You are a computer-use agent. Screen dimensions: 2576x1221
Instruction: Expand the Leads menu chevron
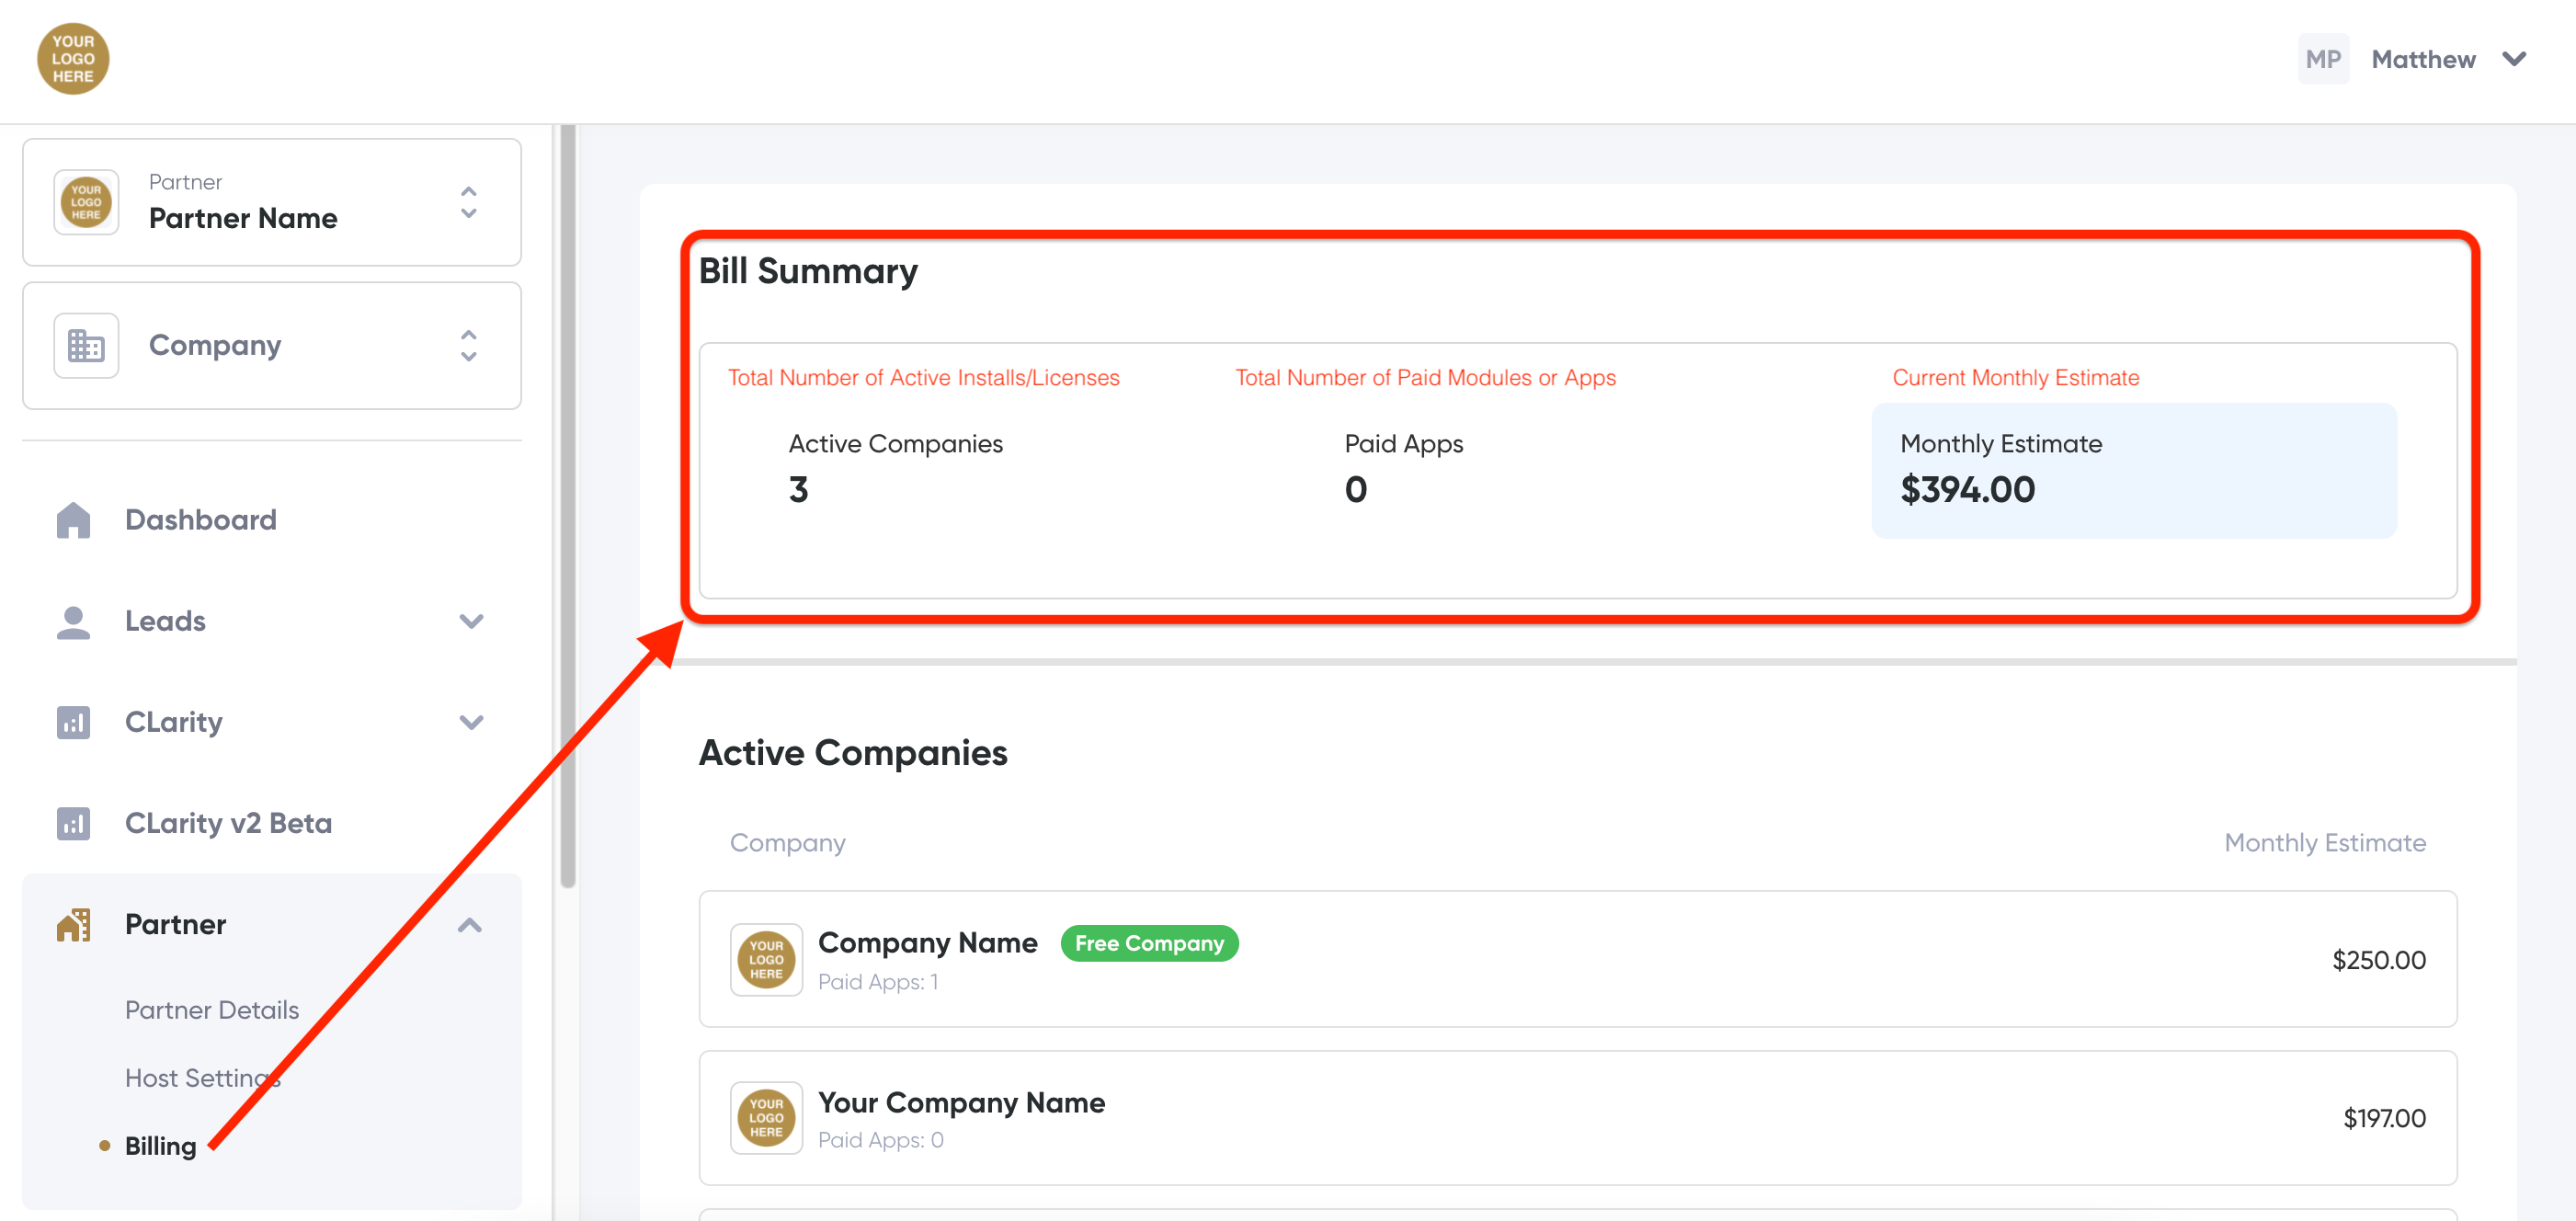(471, 621)
